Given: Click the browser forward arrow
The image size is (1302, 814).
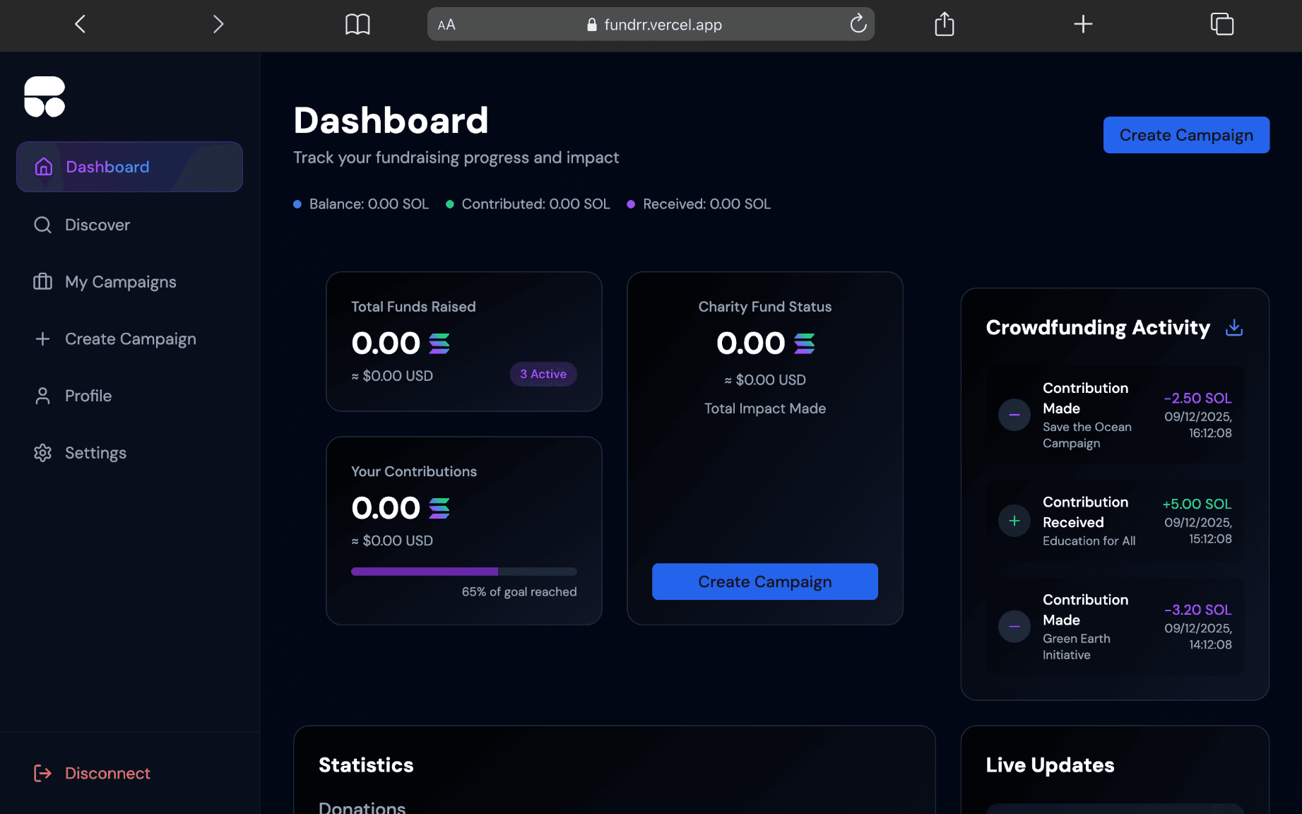Looking at the screenshot, I should coord(218,24).
